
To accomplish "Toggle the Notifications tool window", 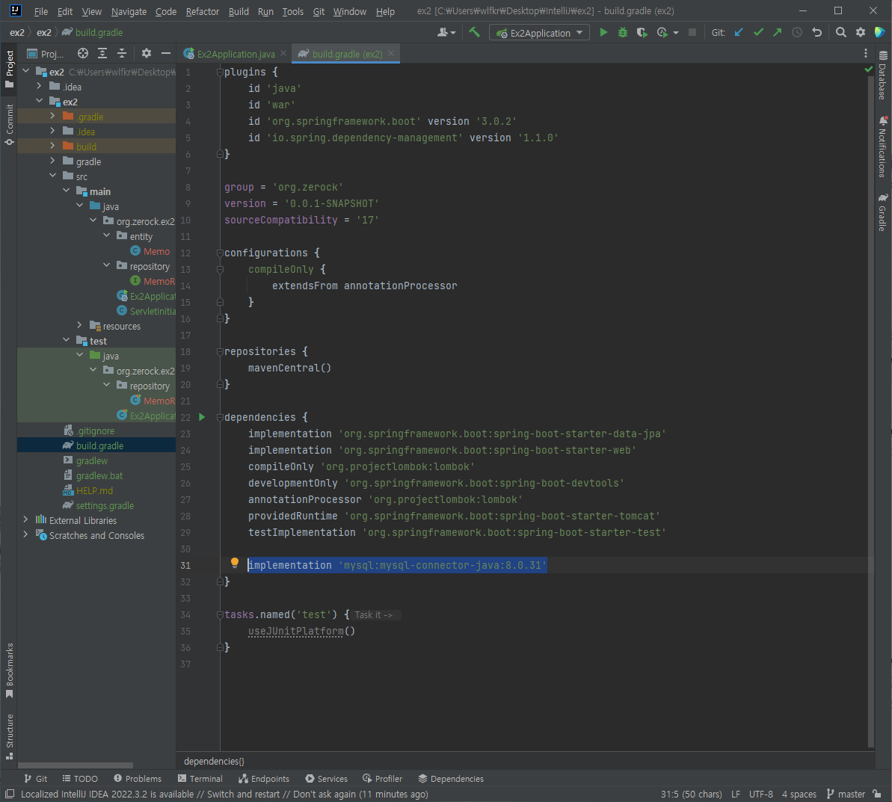I will tap(882, 146).
